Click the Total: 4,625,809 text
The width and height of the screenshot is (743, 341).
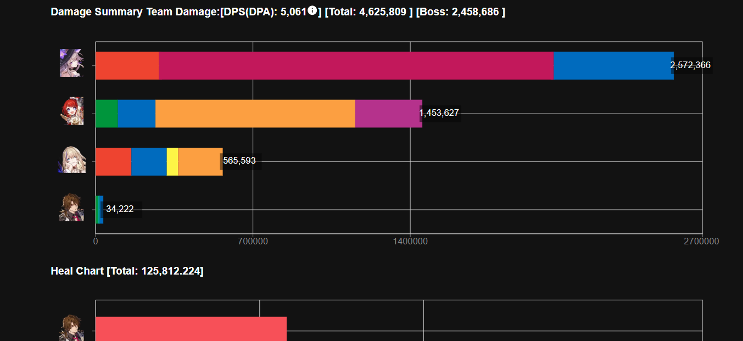368,12
